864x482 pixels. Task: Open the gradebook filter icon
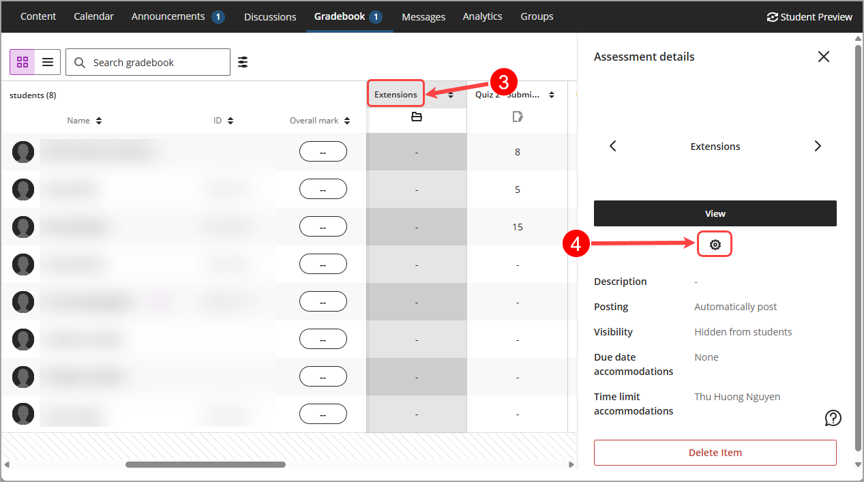point(243,62)
